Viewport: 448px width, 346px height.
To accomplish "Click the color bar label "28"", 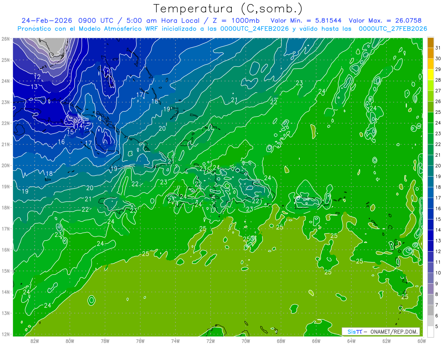I will (438, 80).
